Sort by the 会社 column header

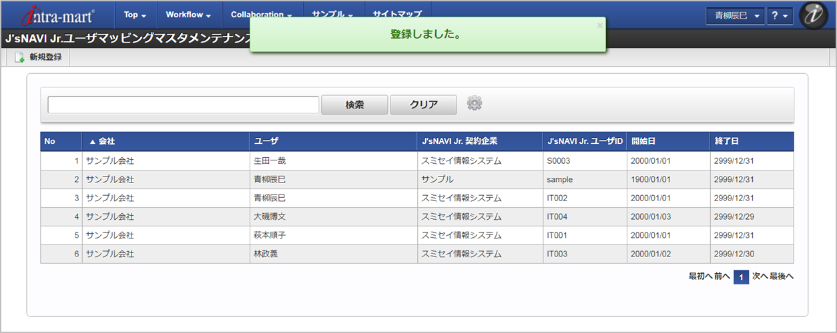point(166,141)
